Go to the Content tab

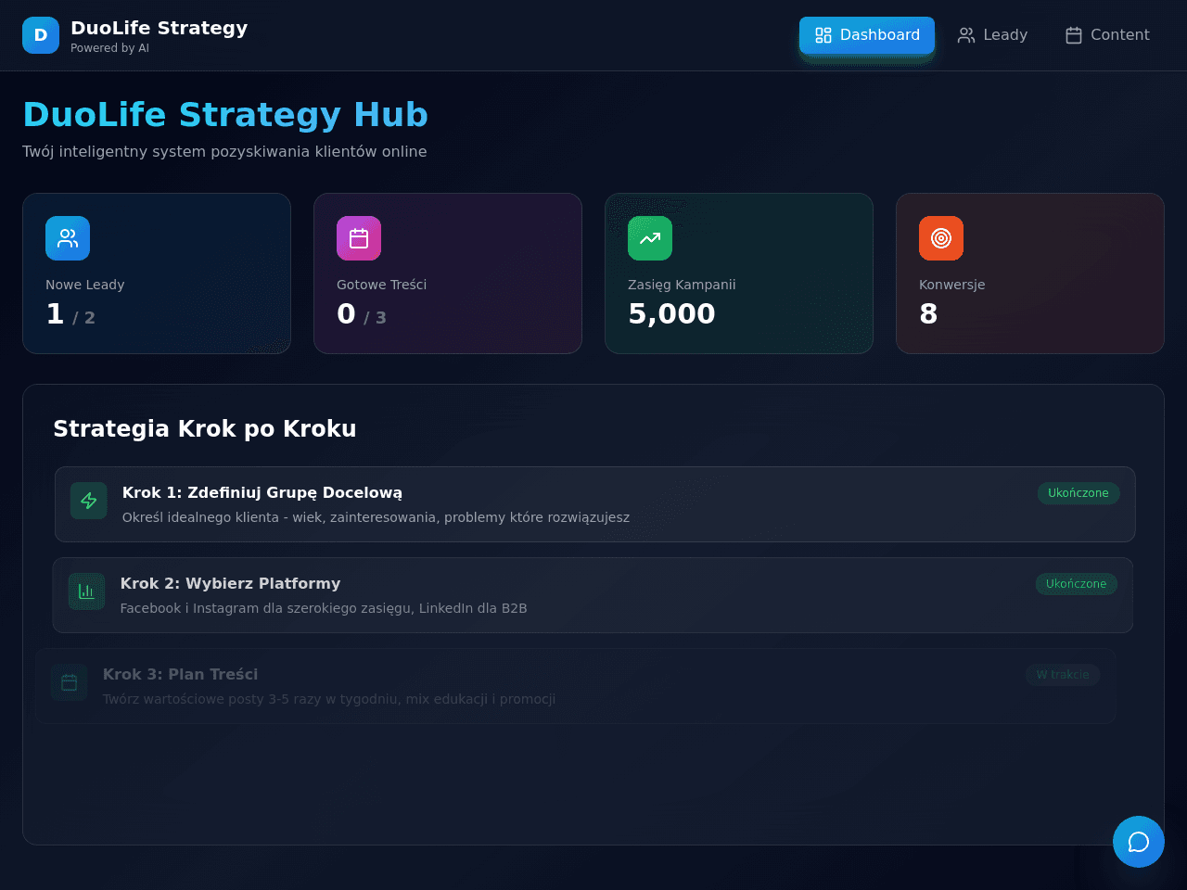(x=1107, y=35)
